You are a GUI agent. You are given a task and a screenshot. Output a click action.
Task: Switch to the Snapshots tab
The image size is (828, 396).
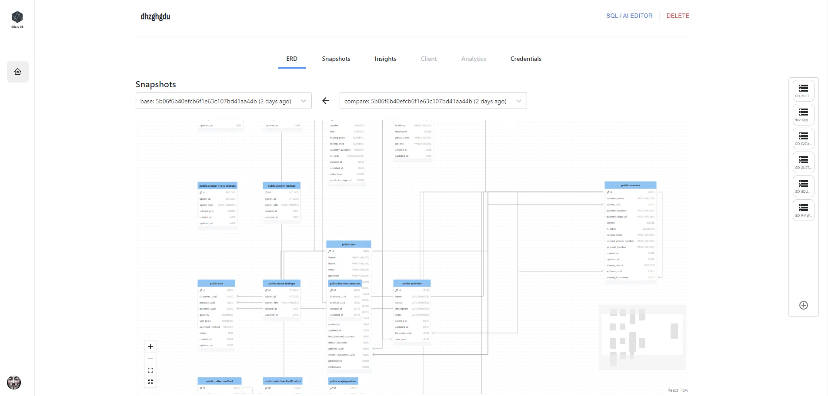[x=336, y=59]
